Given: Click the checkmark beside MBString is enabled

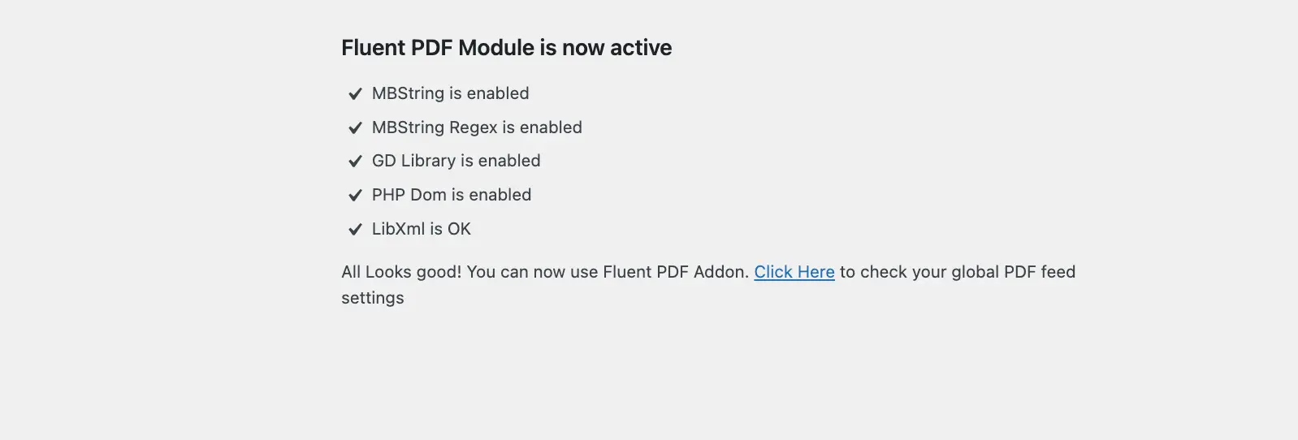Looking at the screenshot, I should click(x=355, y=94).
